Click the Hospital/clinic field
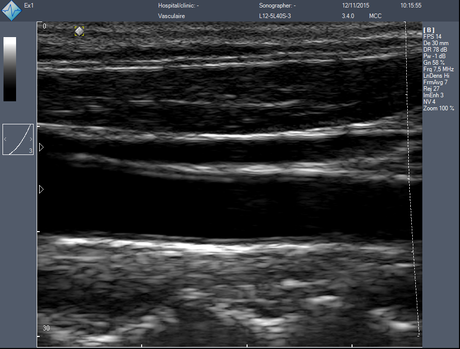The height and width of the screenshot is (349, 460). (x=179, y=6)
